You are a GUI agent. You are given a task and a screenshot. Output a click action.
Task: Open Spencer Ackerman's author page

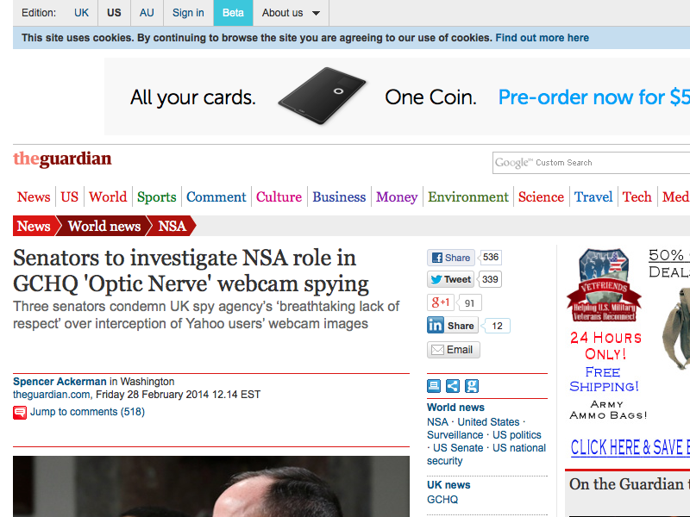point(60,382)
